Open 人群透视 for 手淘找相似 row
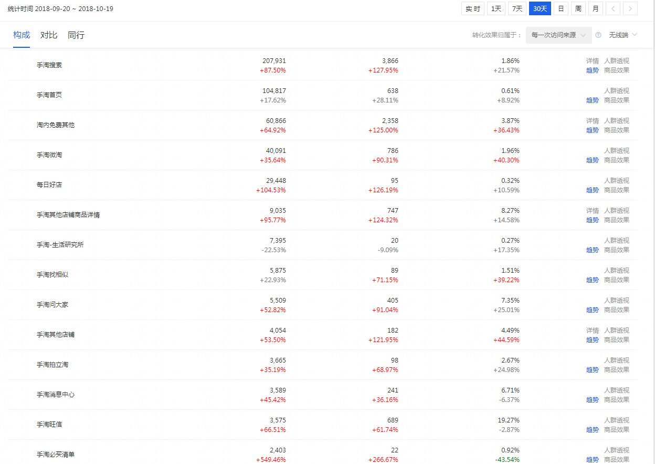This screenshot has height=464, width=655. tap(617, 271)
